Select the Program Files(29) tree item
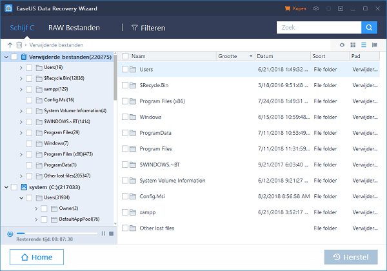Viewport: 387px width, 271px height. pyautogui.click(x=62, y=132)
